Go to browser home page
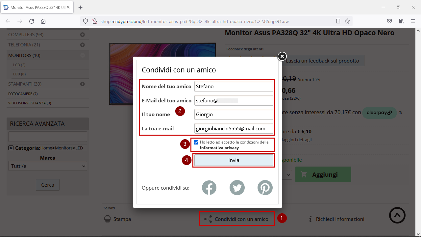 tap(43, 21)
